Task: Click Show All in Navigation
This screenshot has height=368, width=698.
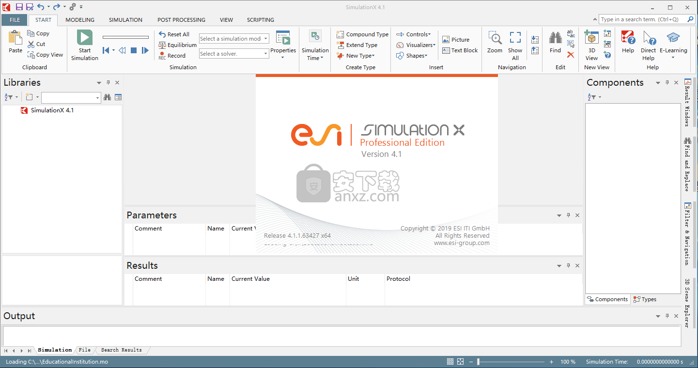Action: (x=515, y=46)
